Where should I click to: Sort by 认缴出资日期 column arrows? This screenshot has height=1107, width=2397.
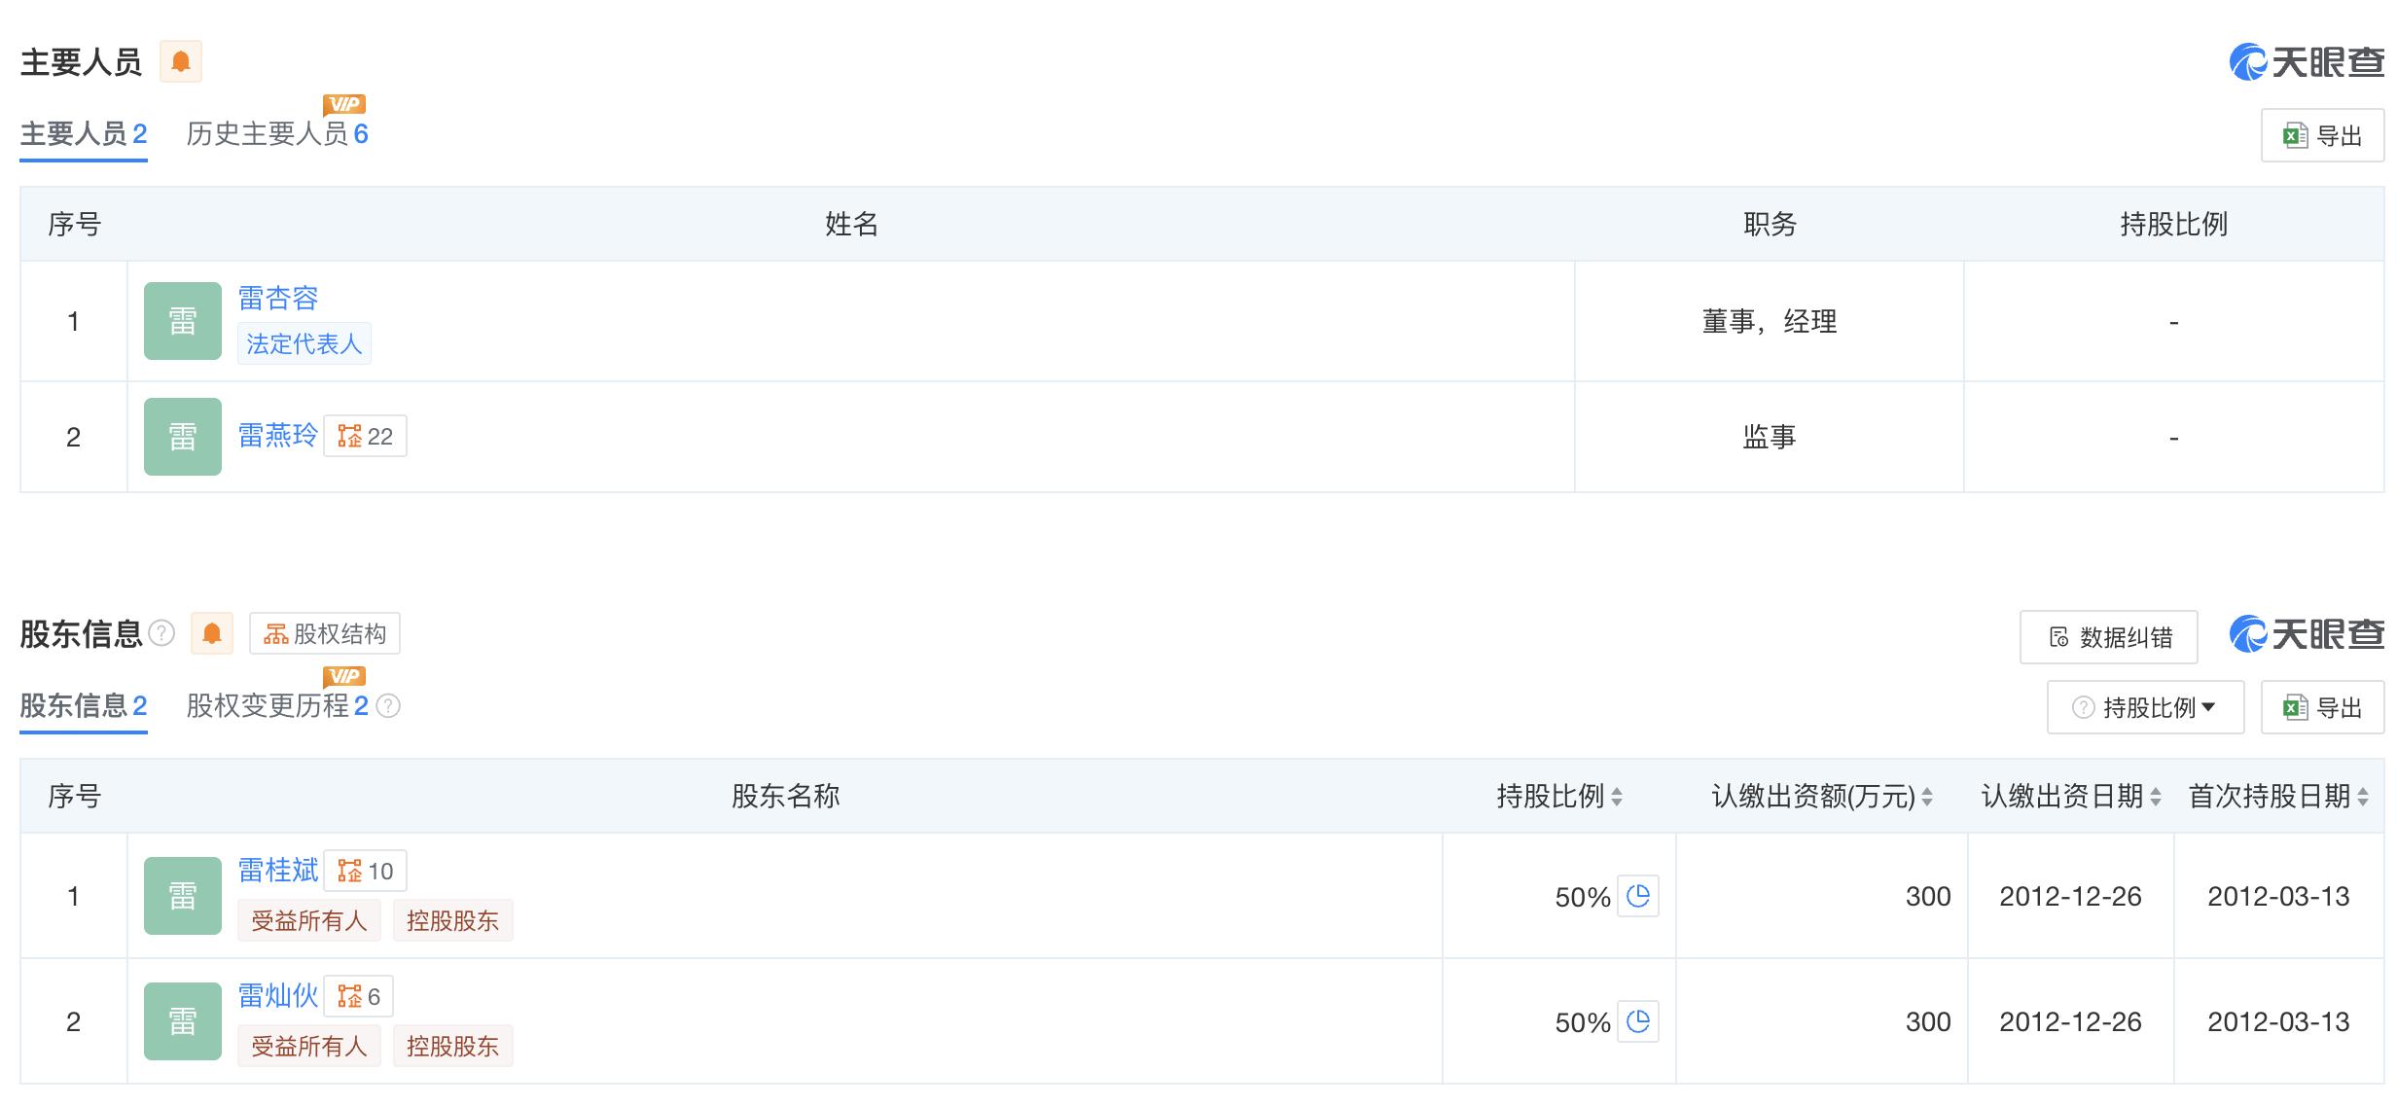pyautogui.click(x=2156, y=797)
